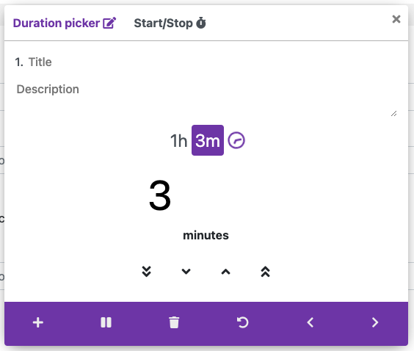The image size is (414, 351).
Task: Close the duration picker dialog
Action: click(396, 19)
